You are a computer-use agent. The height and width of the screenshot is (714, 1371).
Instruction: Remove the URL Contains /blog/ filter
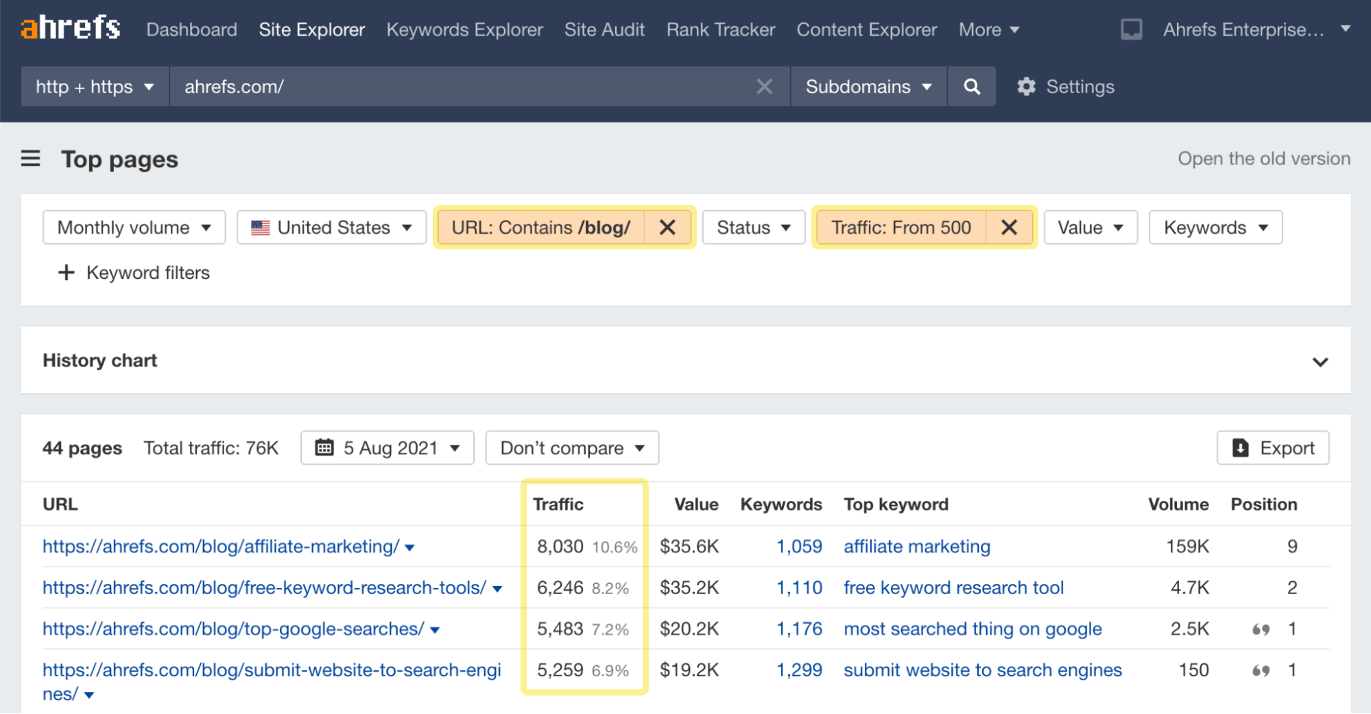667,227
